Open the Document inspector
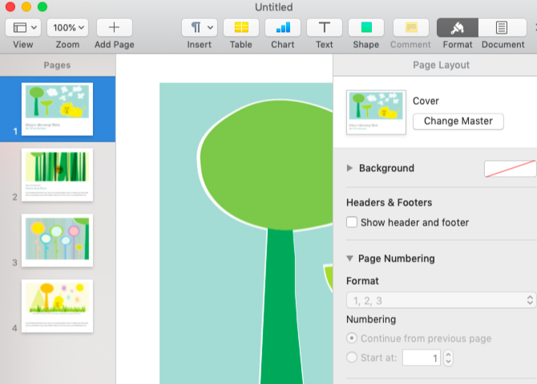This screenshot has height=384, width=537. point(503,27)
